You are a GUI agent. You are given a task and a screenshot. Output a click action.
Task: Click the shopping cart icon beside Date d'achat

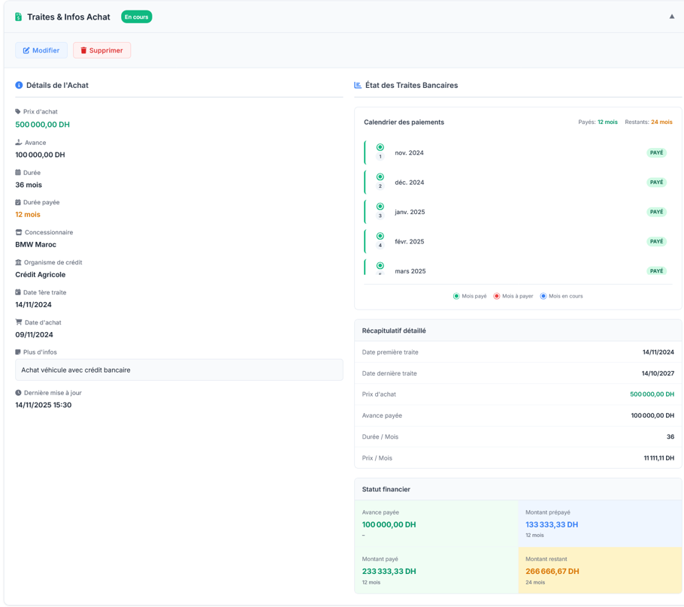coord(19,322)
